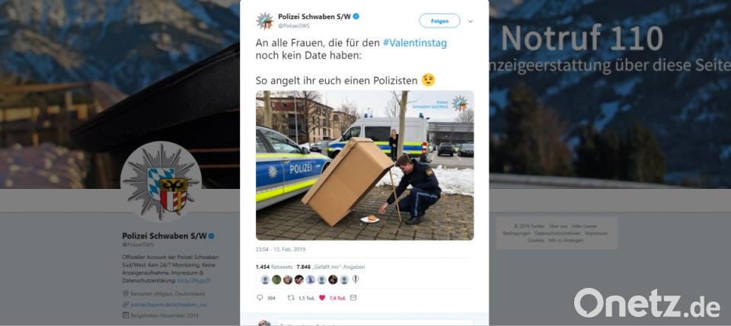Screen dimensions: 731x326
Task: Open the #Valentinstag hashtag link
Action: click(414, 43)
